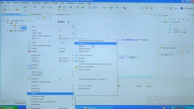Switch to the Package Explorer tab
The height and width of the screenshot is (109, 194).
[x=12, y=14]
